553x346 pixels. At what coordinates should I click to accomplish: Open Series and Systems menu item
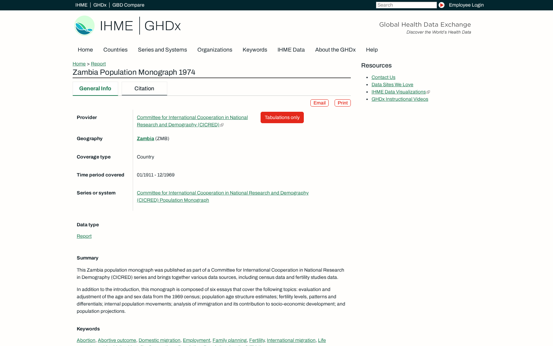162,50
